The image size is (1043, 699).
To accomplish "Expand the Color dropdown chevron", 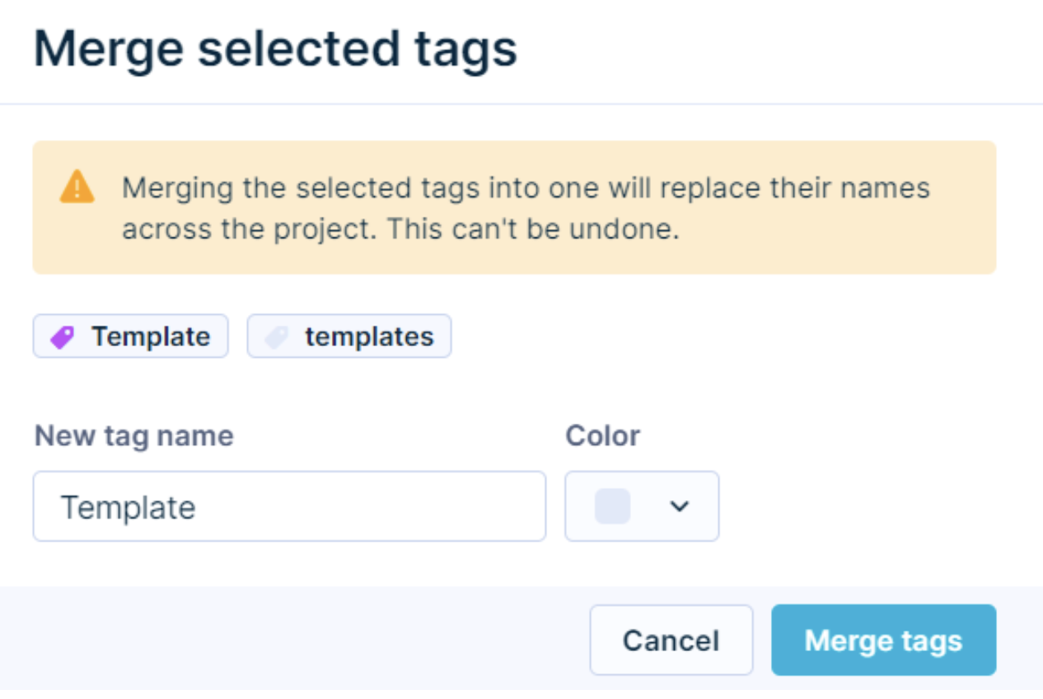I will point(679,506).
